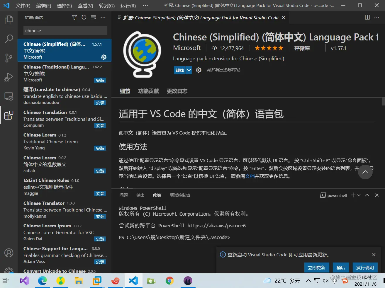Split the editor to the right
This screenshot has width=385, height=288.
point(367,17)
